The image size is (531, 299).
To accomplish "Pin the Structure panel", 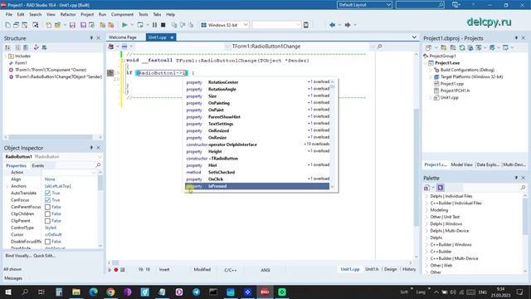I will click(x=91, y=38).
